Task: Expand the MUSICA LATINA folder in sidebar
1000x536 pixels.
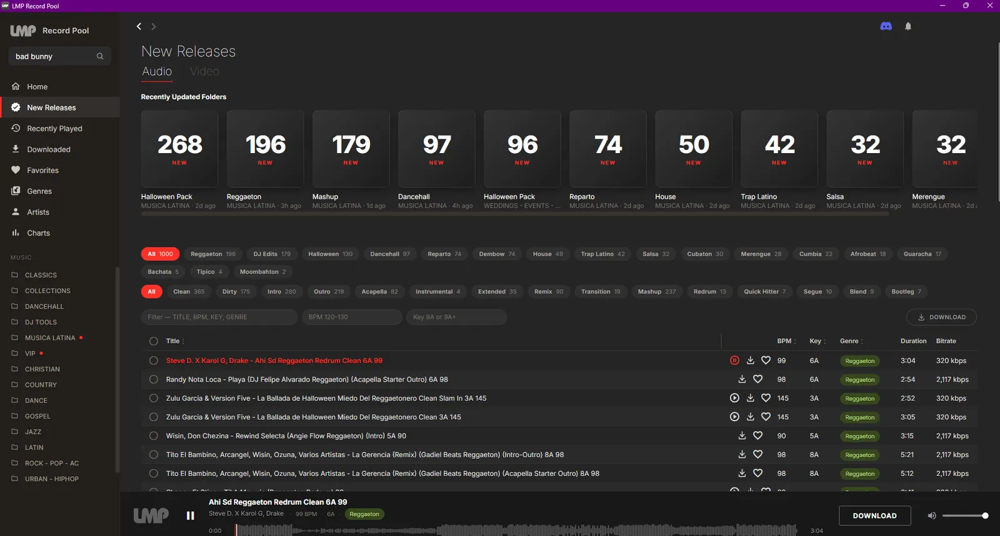Action: tap(50, 338)
